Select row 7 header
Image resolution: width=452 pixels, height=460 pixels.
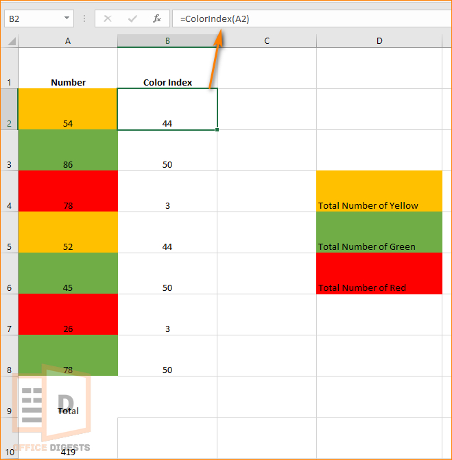10,314
